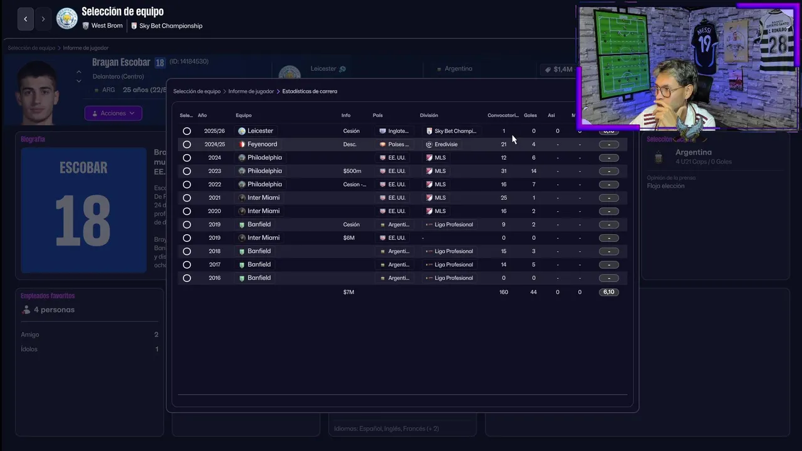Click the Eredivisie league icon
The image size is (802, 451).
(x=429, y=144)
